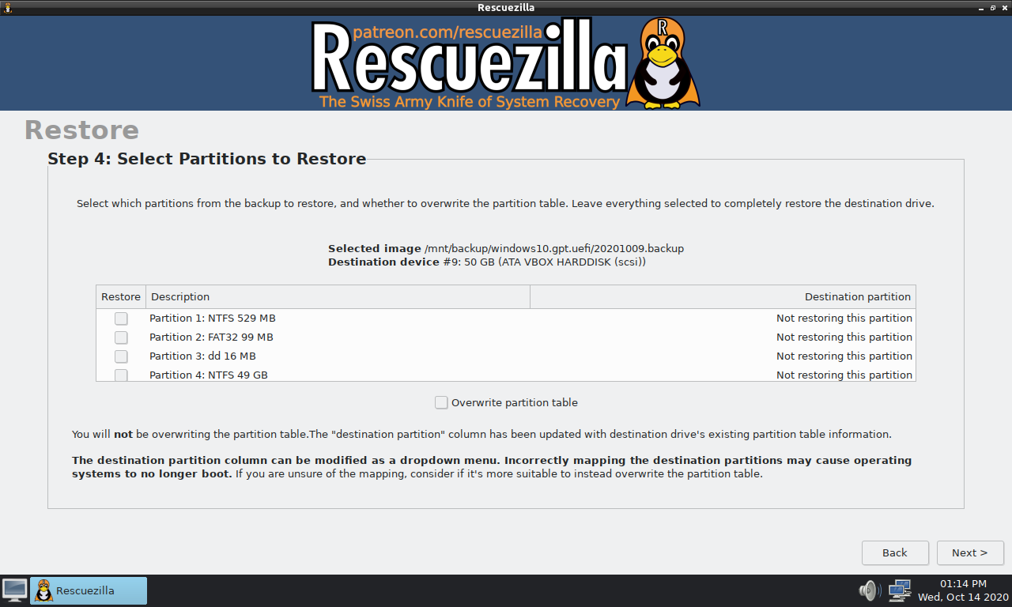Click patreon.com/rescuezilla banner text

click(x=447, y=32)
